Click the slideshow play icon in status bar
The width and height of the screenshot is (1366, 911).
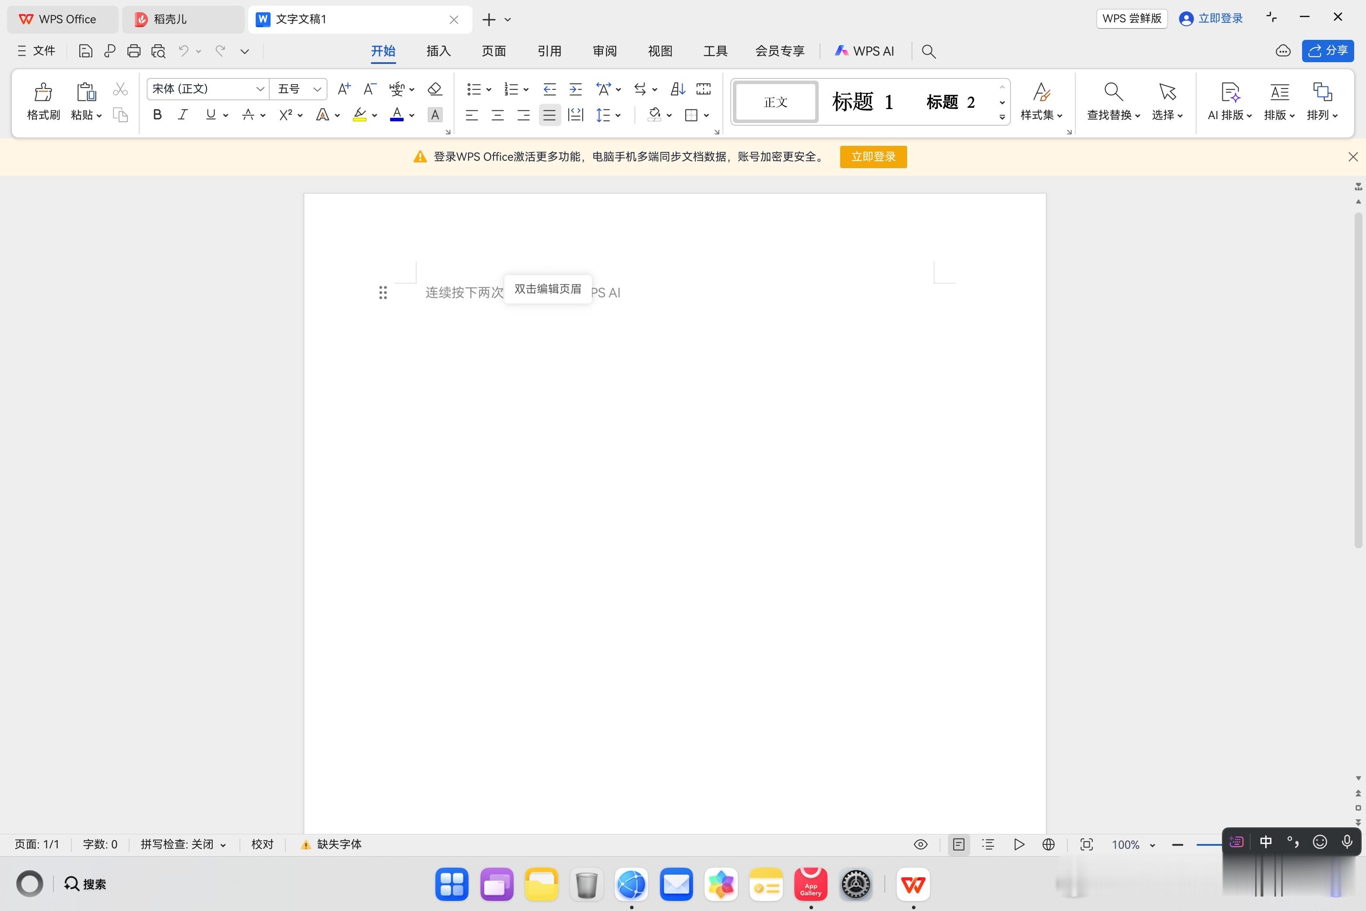tap(1019, 844)
